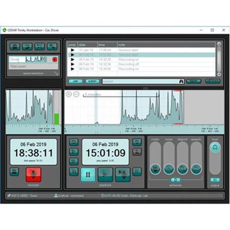Click the red microphone record button
This screenshot has width=230, height=230.
(x=34, y=175)
